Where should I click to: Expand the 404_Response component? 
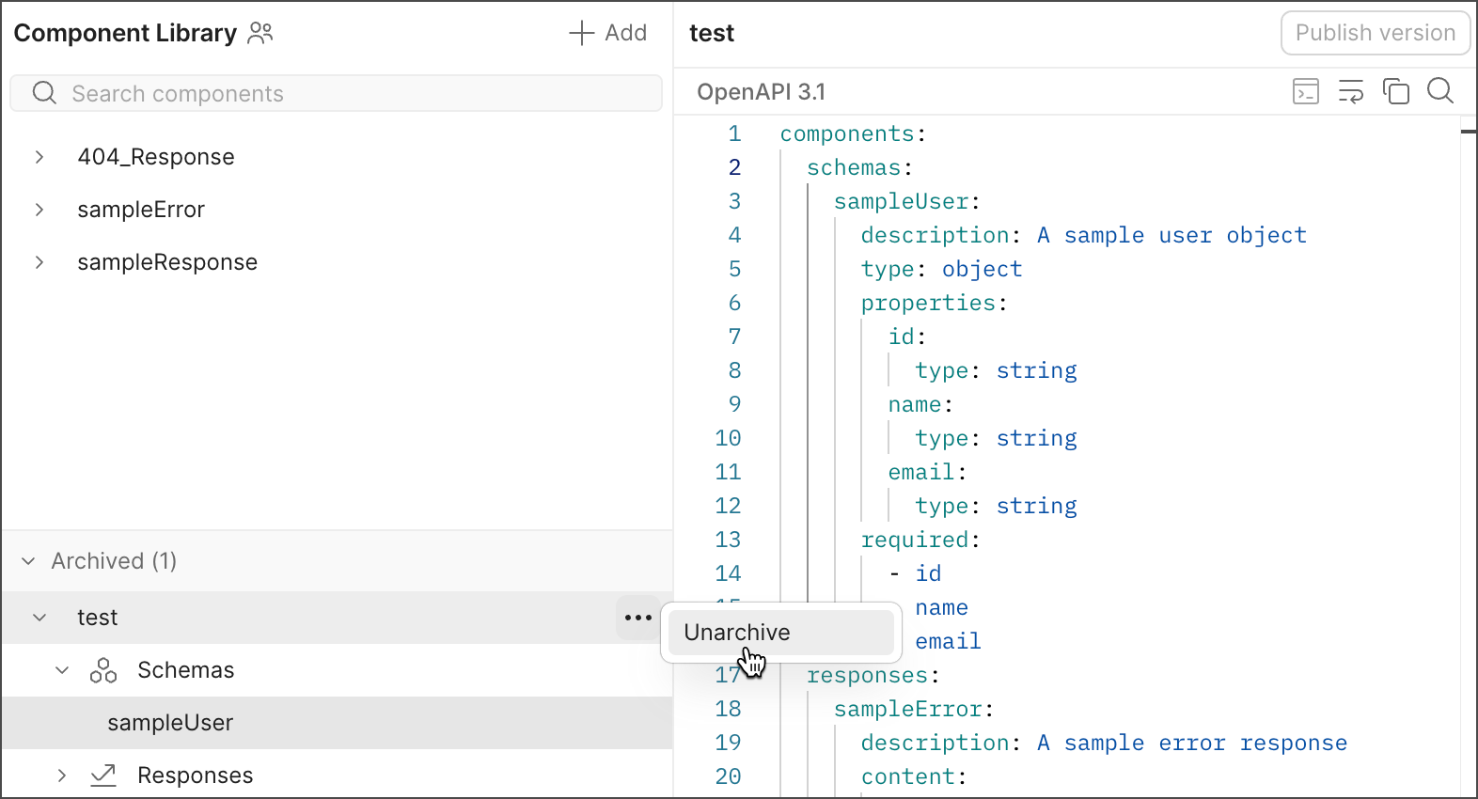[x=39, y=157]
